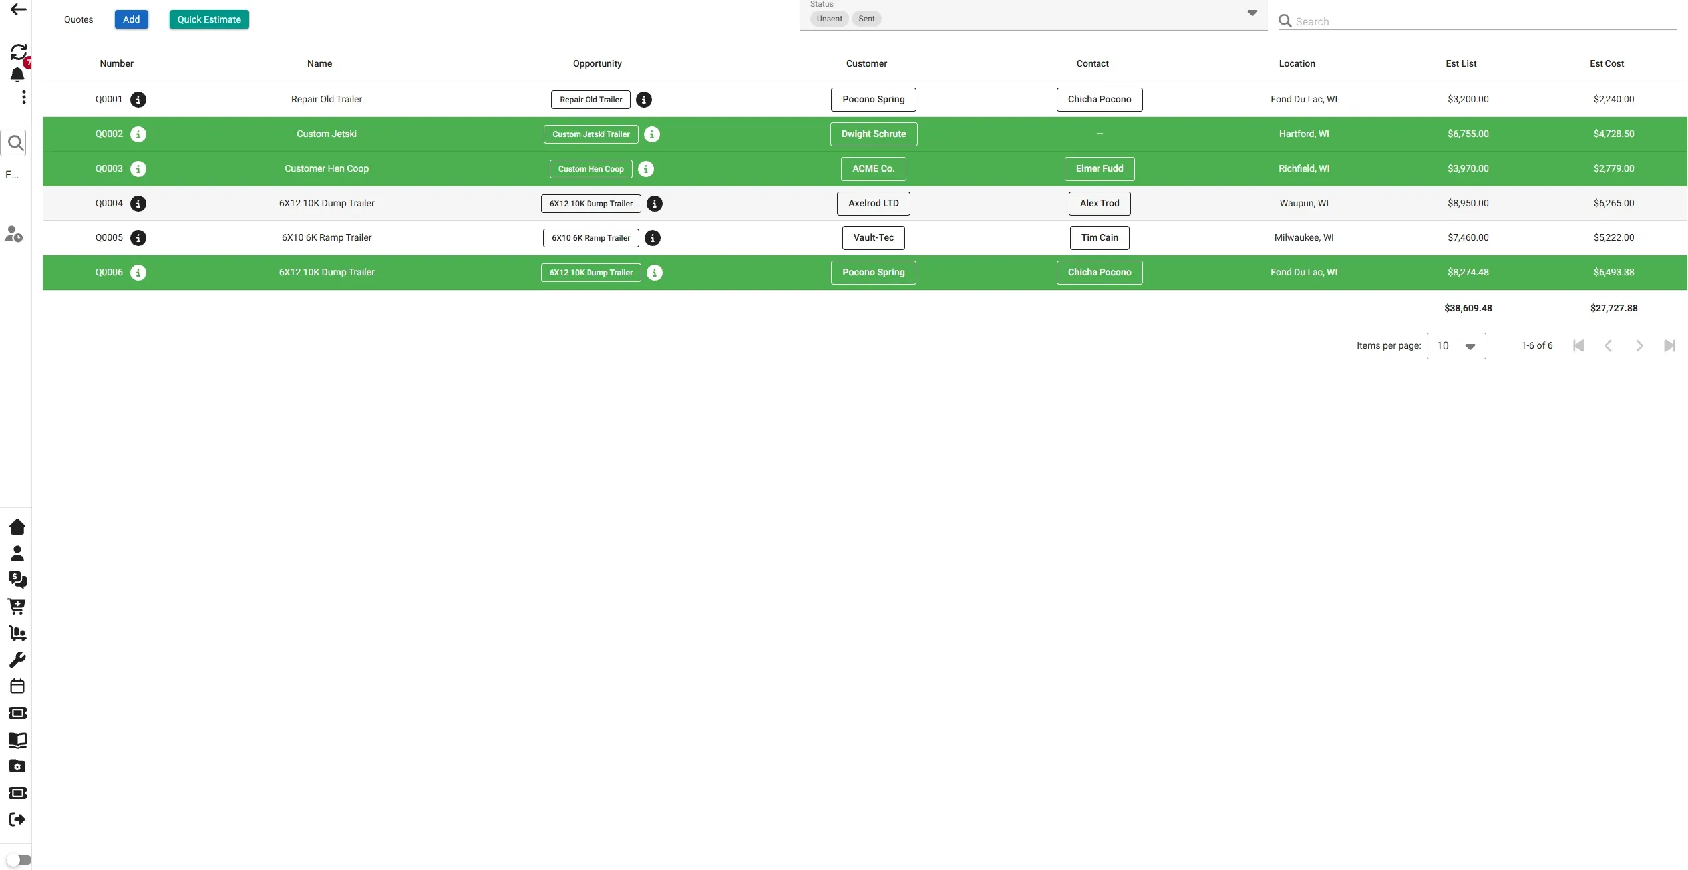Open info for quote Q0002

138,134
